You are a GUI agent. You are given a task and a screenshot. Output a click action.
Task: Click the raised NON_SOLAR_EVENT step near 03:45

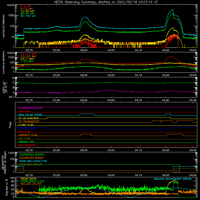[x=87, y=114]
